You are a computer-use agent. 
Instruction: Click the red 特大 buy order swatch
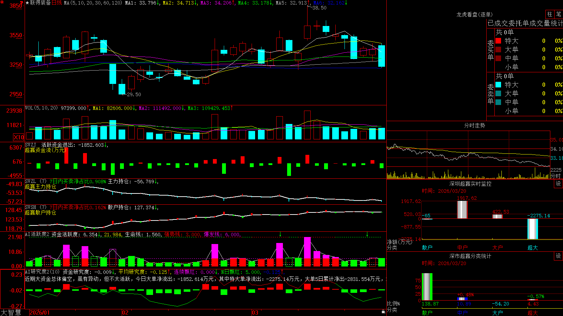point(498,41)
